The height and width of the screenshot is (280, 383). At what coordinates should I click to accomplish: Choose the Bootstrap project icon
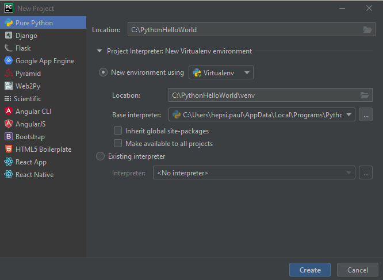pos(9,137)
